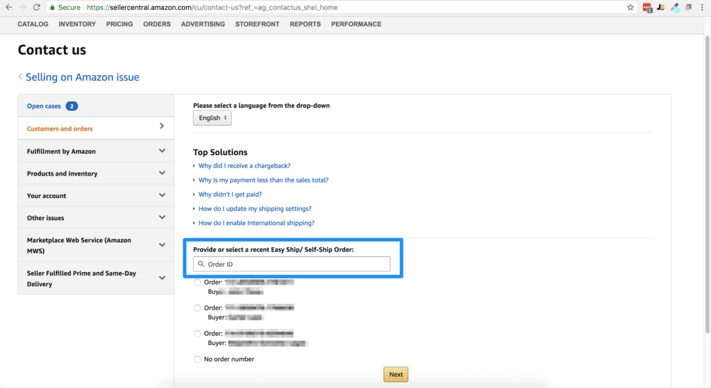Click the Order ID search field

click(x=292, y=264)
